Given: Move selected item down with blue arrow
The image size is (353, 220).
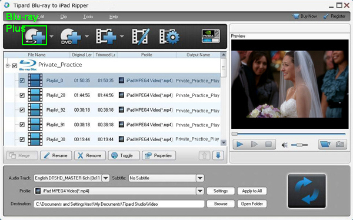Looking at the screenshot, I should point(218,155).
